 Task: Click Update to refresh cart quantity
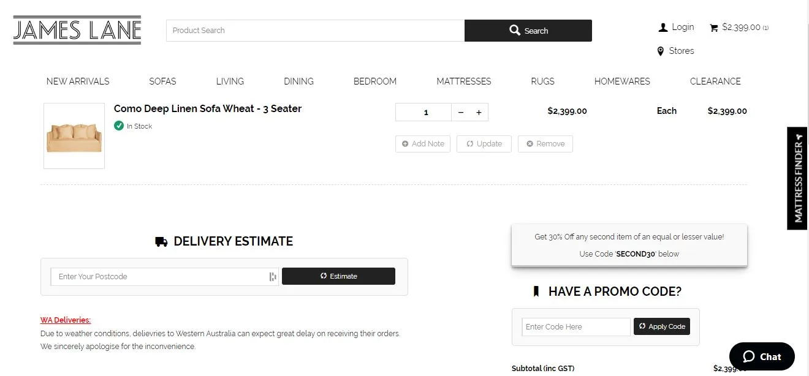click(484, 144)
